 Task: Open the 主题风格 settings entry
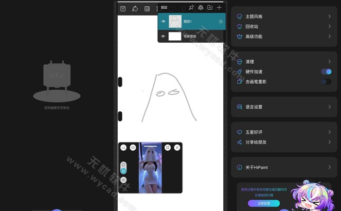[x=284, y=17]
